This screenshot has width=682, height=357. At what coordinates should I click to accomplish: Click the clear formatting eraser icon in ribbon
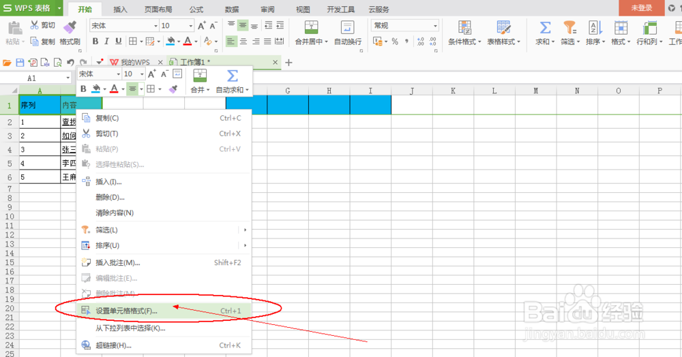click(x=208, y=42)
